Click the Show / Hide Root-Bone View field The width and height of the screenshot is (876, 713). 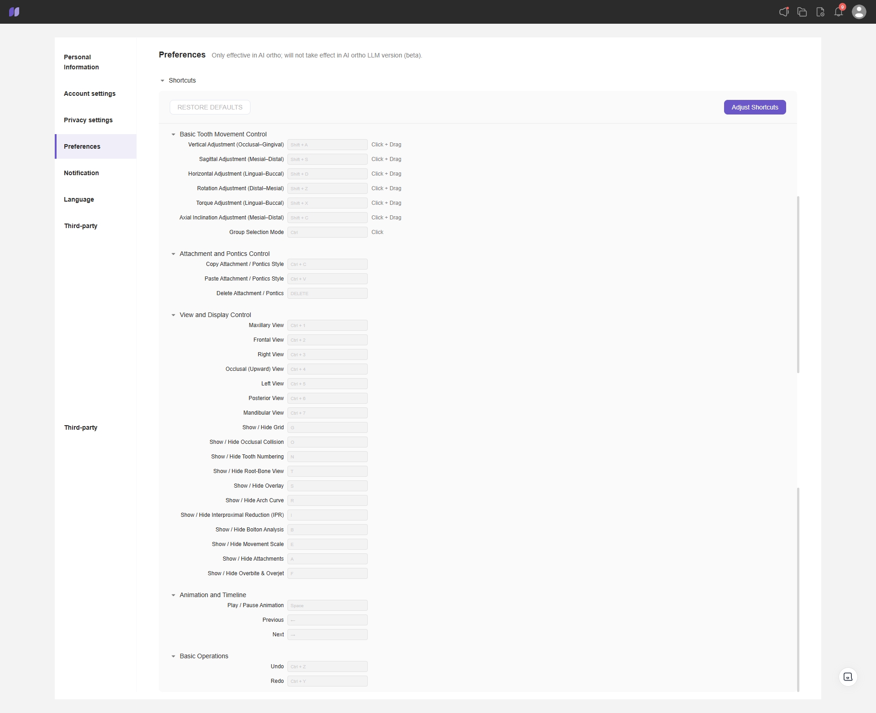click(x=328, y=471)
